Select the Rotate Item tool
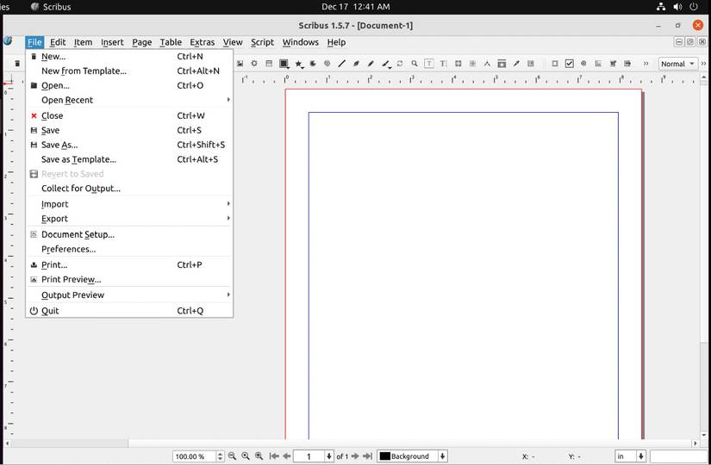The image size is (711, 465). [x=400, y=64]
